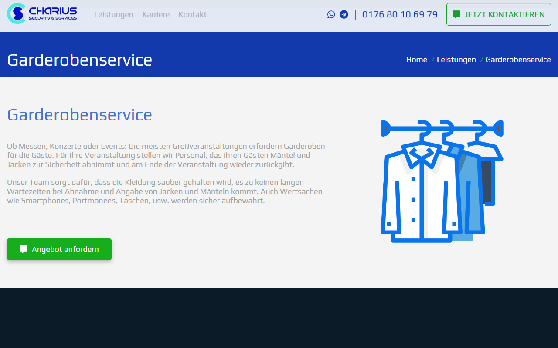
Task: Open the Kontakt menu item
Action: click(x=193, y=14)
